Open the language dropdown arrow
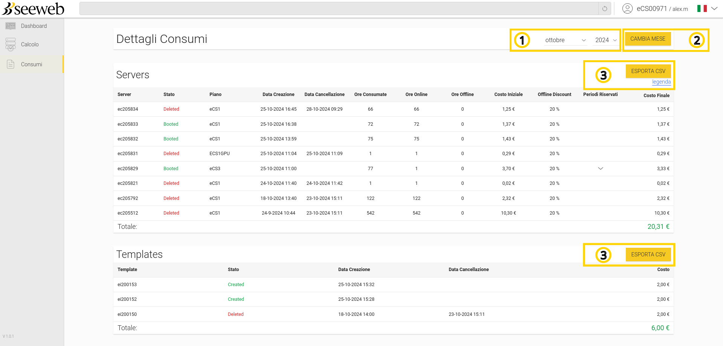This screenshot has height=346, width=723. click(714, 9)
